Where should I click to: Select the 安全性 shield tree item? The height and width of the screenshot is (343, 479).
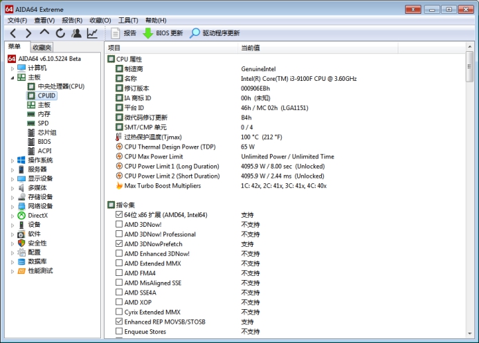[x=32, y=243]
